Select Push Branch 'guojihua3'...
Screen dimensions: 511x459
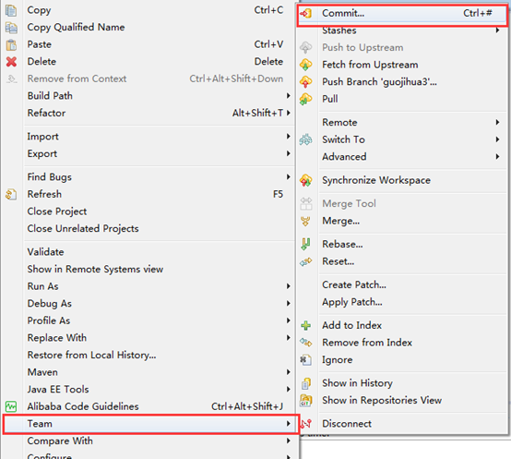pos(380,82)
